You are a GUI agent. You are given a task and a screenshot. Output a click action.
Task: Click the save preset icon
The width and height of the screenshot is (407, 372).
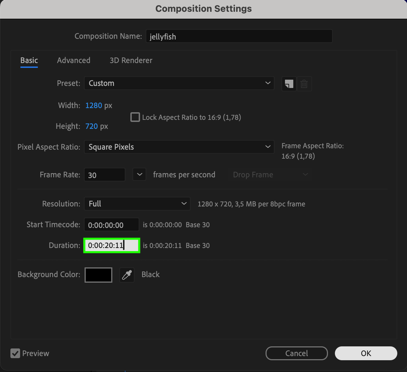(289, 84)
